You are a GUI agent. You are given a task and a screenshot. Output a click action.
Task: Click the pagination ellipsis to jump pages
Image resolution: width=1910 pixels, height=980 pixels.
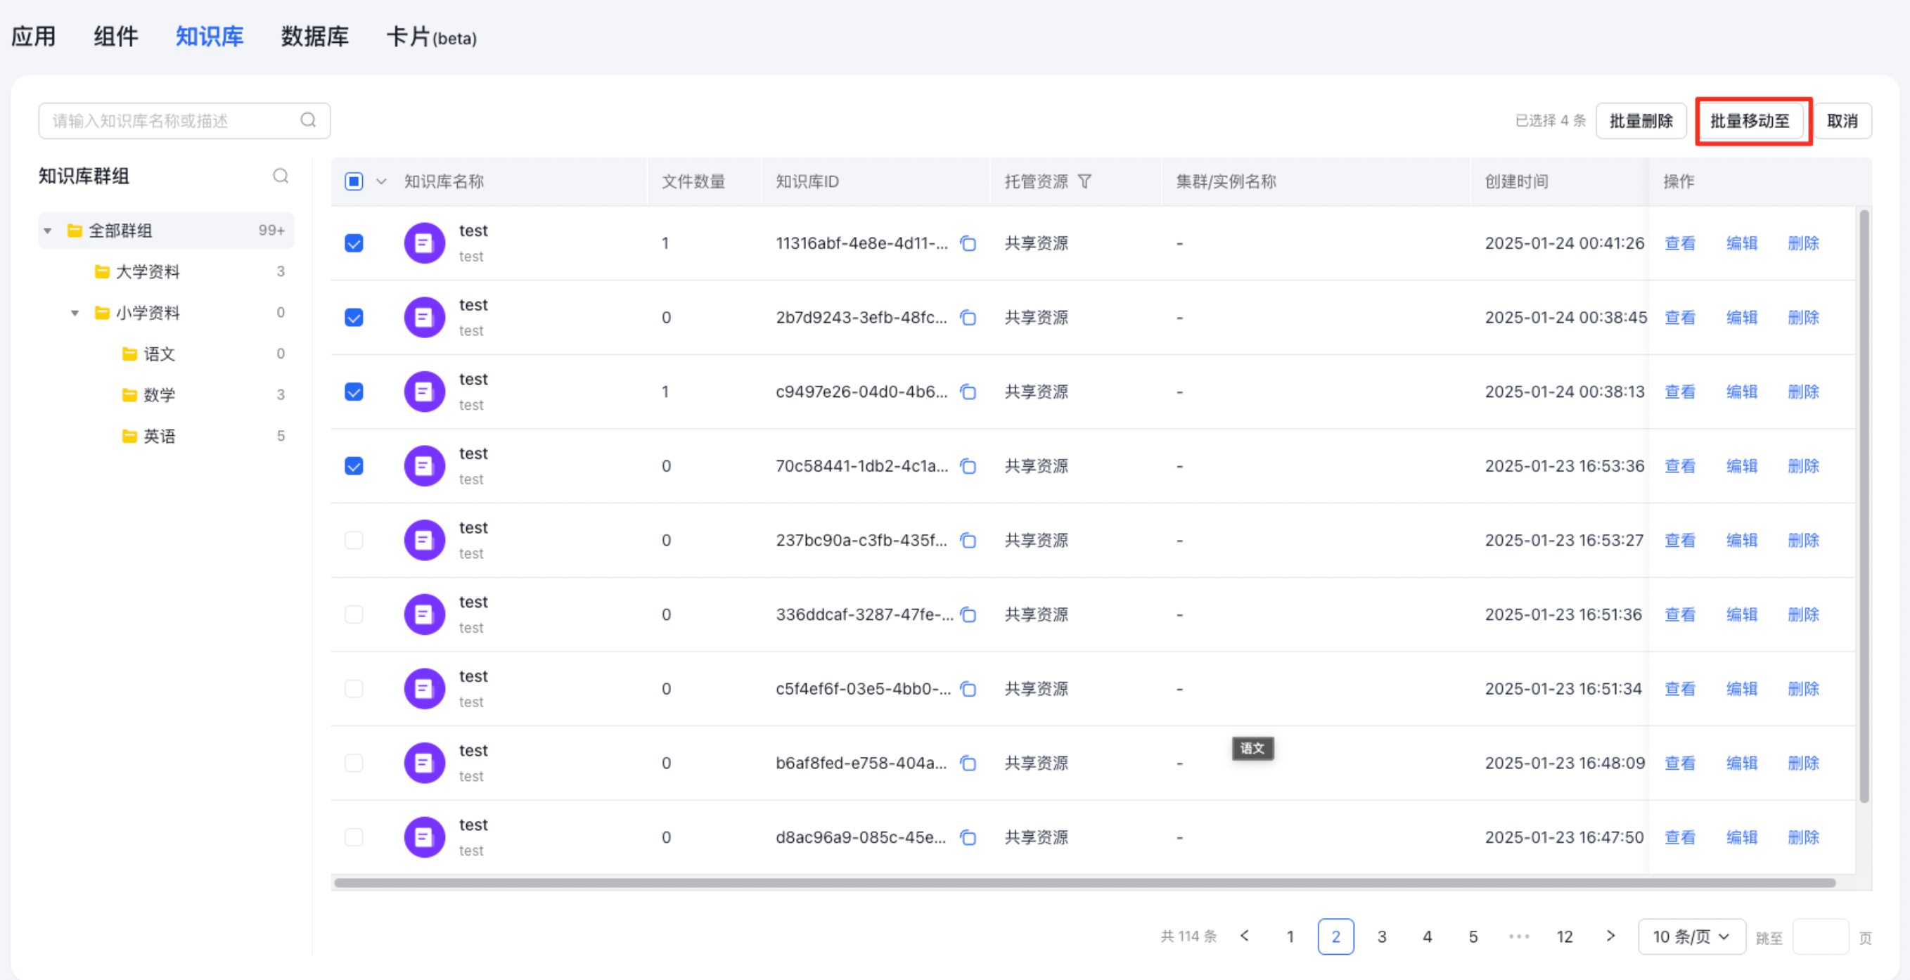coord(1519,936)
